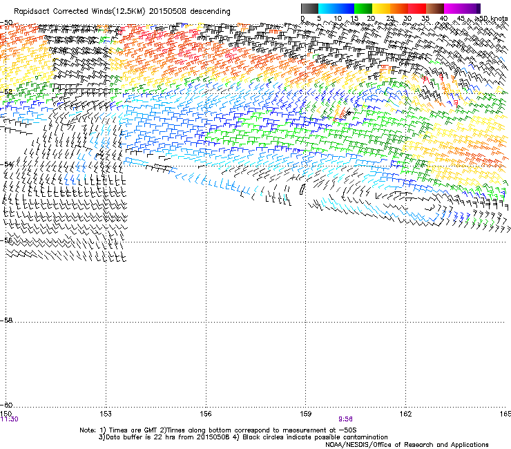Click the yellow 20-25 knots legend swatch
Image resolution: width=511 pixels, height=449 pixels.
(x=381, y=8)
